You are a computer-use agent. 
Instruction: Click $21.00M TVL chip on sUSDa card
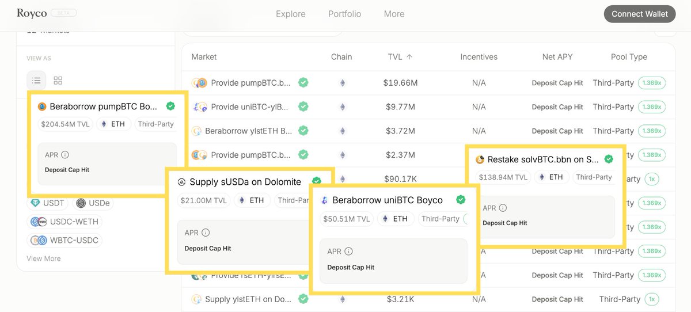204,200
